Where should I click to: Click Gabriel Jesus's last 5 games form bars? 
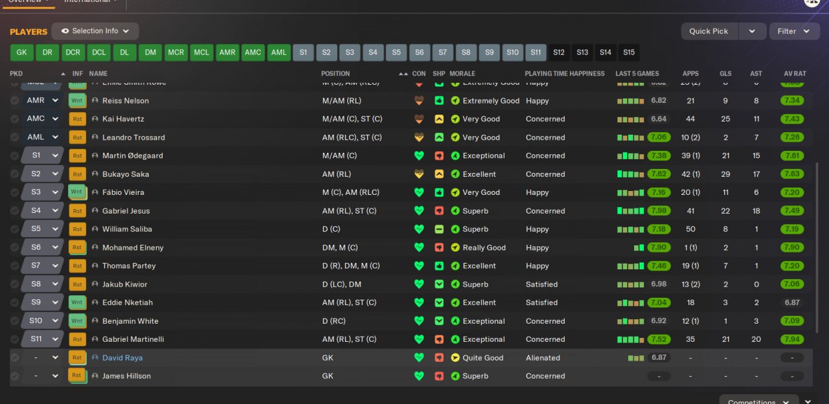(x=631, y=211)
